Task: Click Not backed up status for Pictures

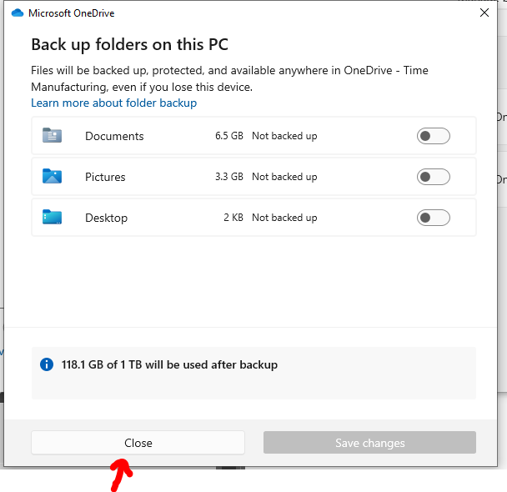Action: [284, 177]
